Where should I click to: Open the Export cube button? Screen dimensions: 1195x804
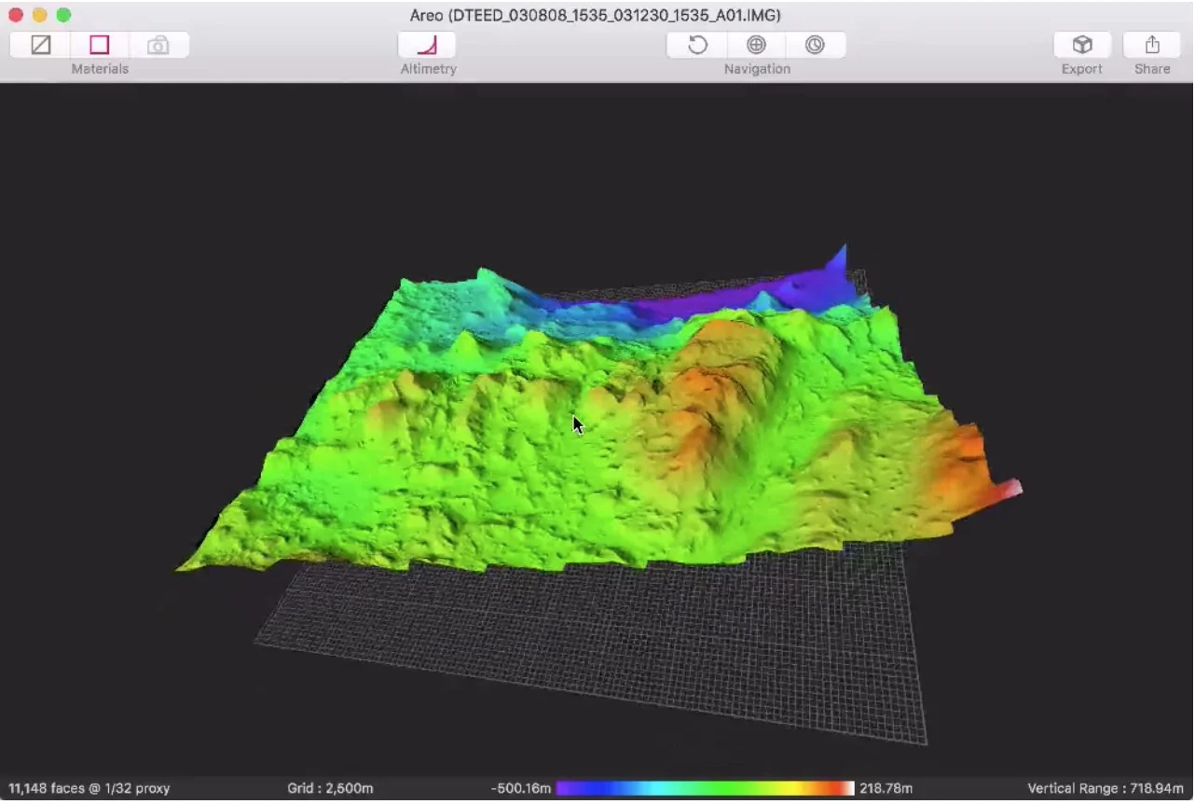coord(1082,45)
